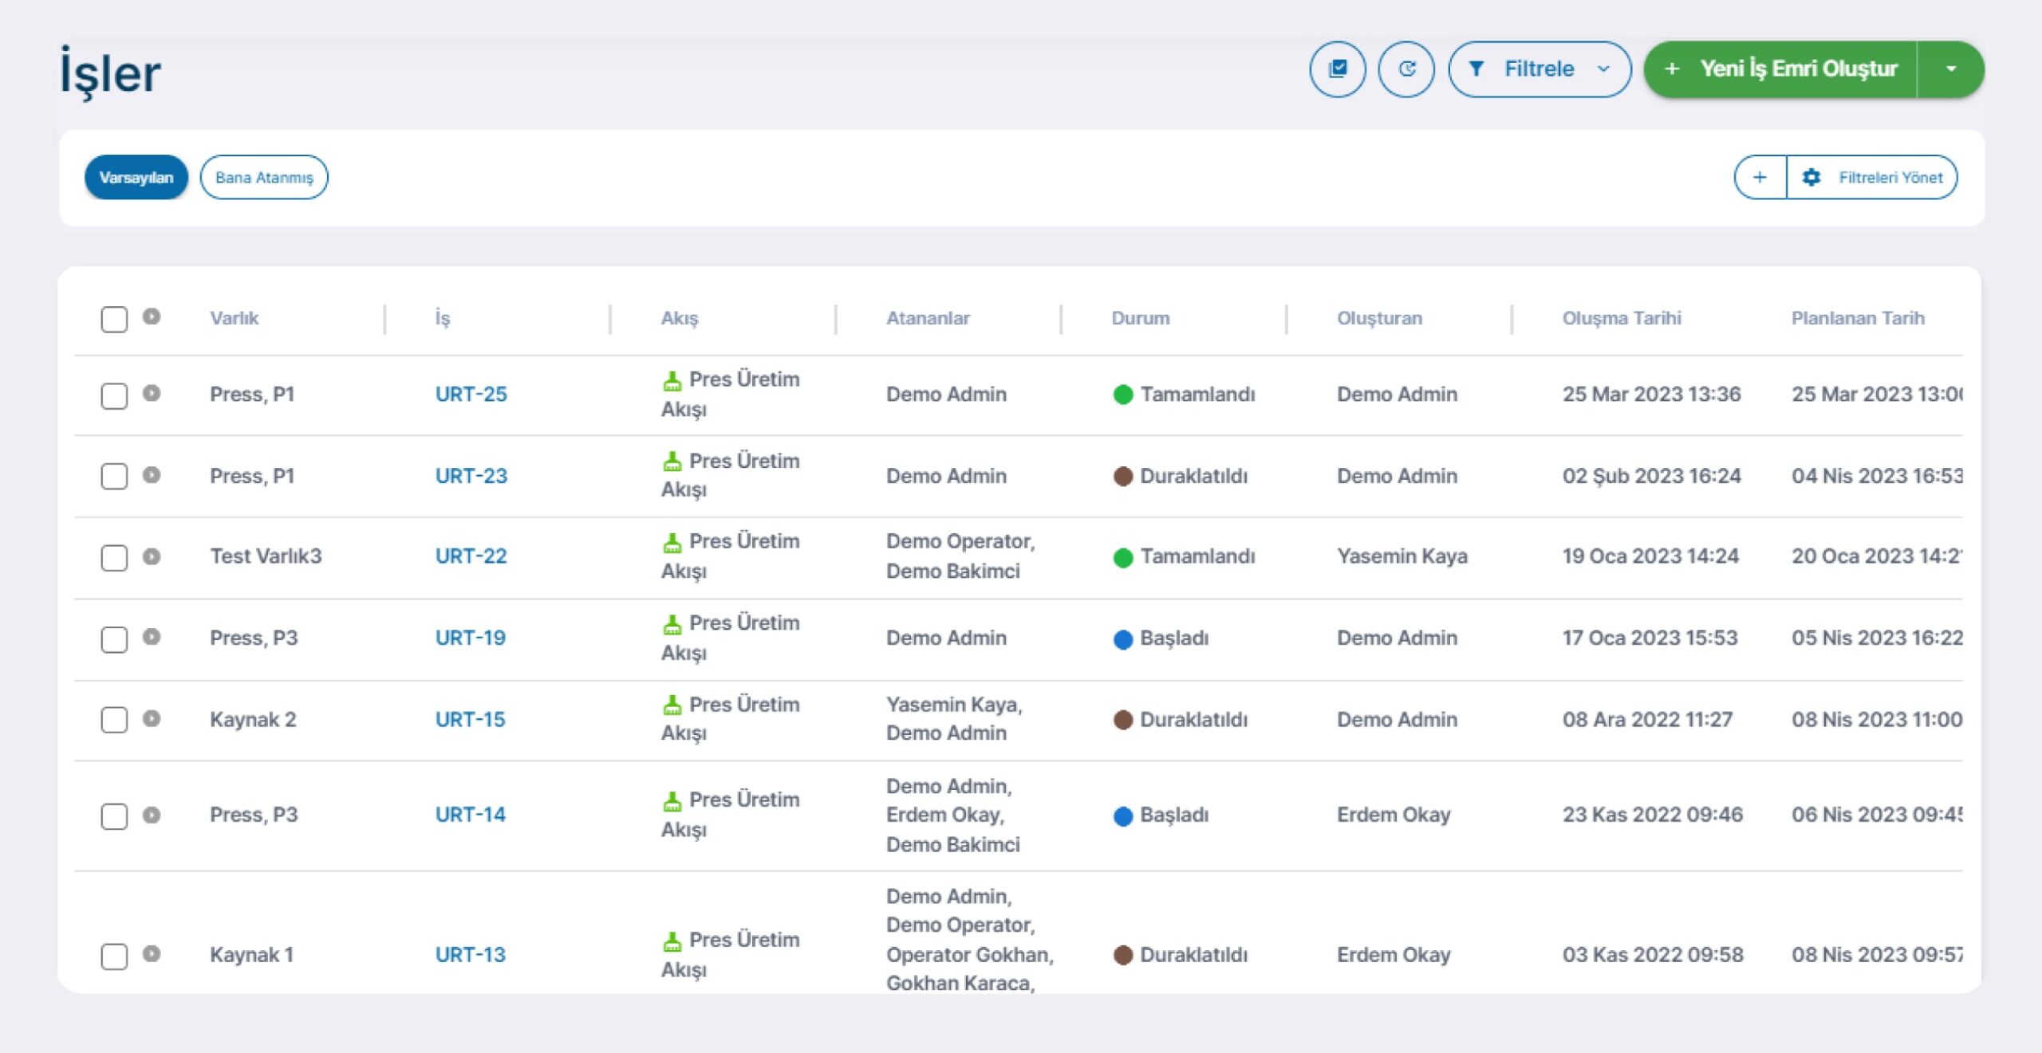Viewport: 2042px width, 1053px height.
Task: Click the green flow icon in URT-15 row
Action: pos(672,705)
